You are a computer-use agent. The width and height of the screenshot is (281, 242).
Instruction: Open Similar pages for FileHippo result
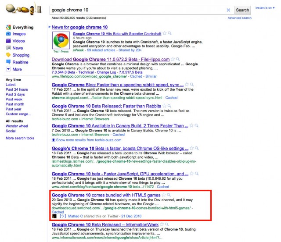pyautogui.click(x=151, y=76)
